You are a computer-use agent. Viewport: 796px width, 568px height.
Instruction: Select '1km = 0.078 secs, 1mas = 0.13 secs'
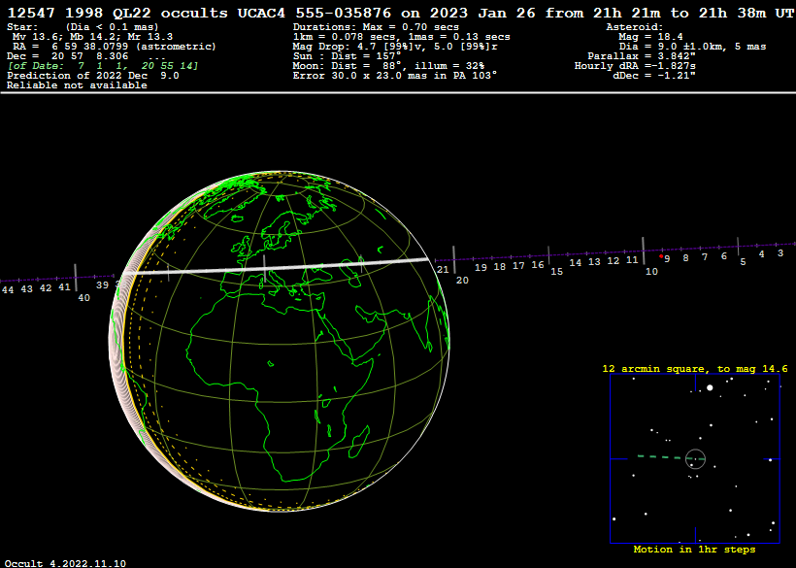402,37
